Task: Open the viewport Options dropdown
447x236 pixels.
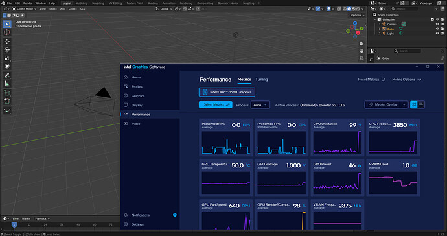Action: [357, 15]
